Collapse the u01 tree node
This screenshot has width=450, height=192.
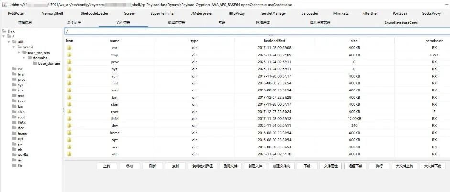(9, 42)
